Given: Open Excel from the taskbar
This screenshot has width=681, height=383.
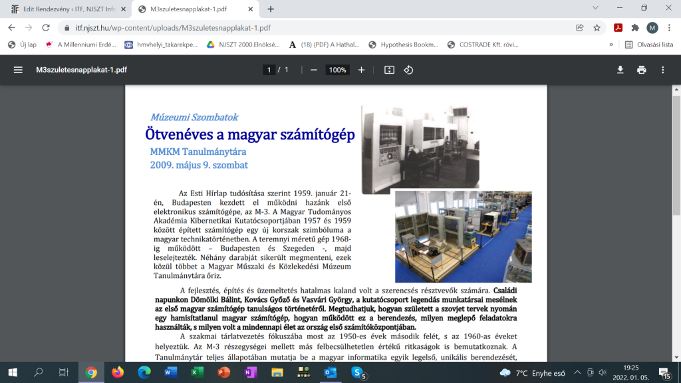Looking at the screenshot, I should pos(197,372).
